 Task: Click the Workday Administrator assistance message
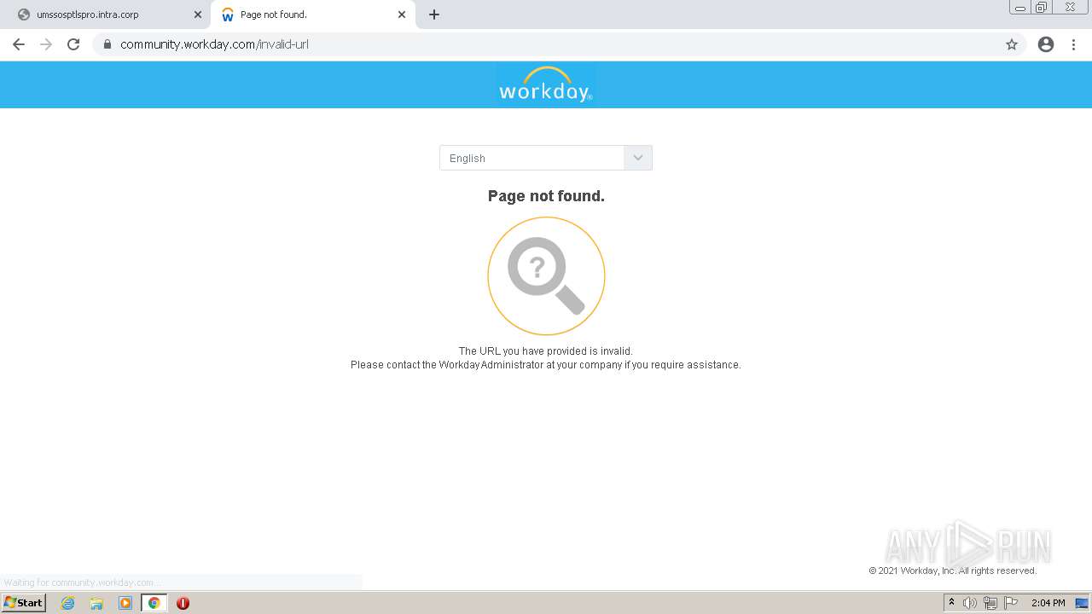(546, 365)
